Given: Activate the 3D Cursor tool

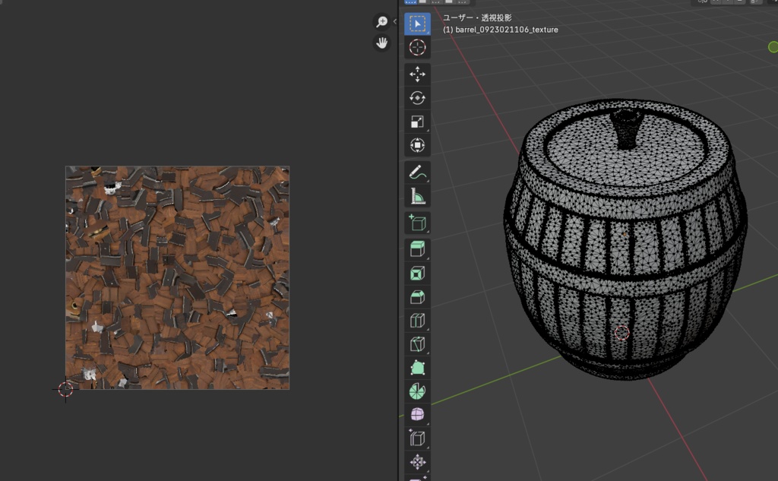Looking at the screenshot, I should point(417,47).
